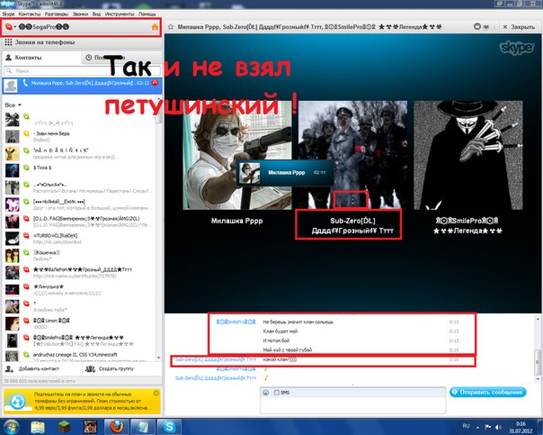The height and width of the screenshot is (435, 543).
Task: Click the Add contact icon
Action: (10, 369)
